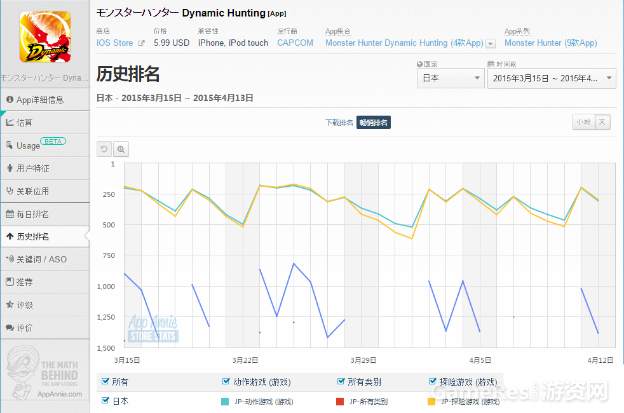
Task: Open App详细信息 menu item
Action: [45, 100]
